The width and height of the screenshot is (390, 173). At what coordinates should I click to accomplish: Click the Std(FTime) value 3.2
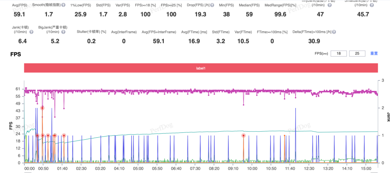(x=220, y=41)
